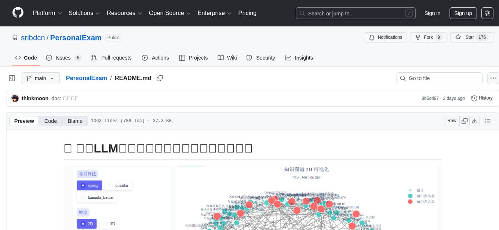Open the README outline list icon
Viewport: 499px width, 230px height.
point(487,121)
